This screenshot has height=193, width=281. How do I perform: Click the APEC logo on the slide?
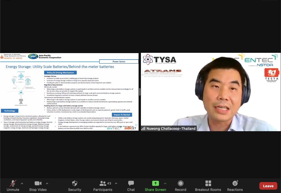[x=33, y=56]
